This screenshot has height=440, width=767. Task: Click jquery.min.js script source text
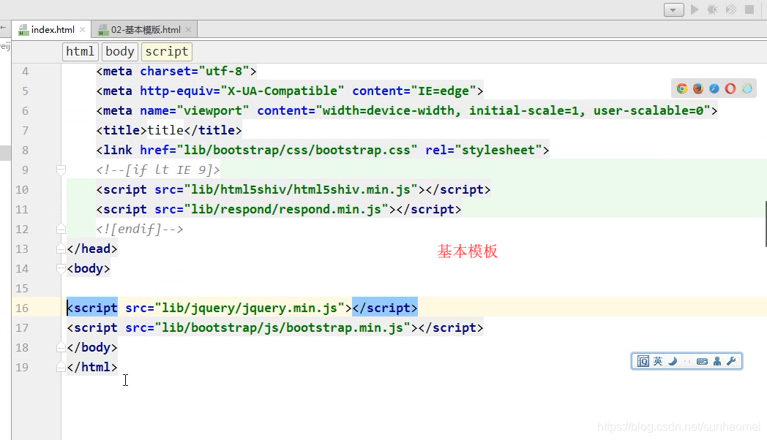[x=250, y=308]
